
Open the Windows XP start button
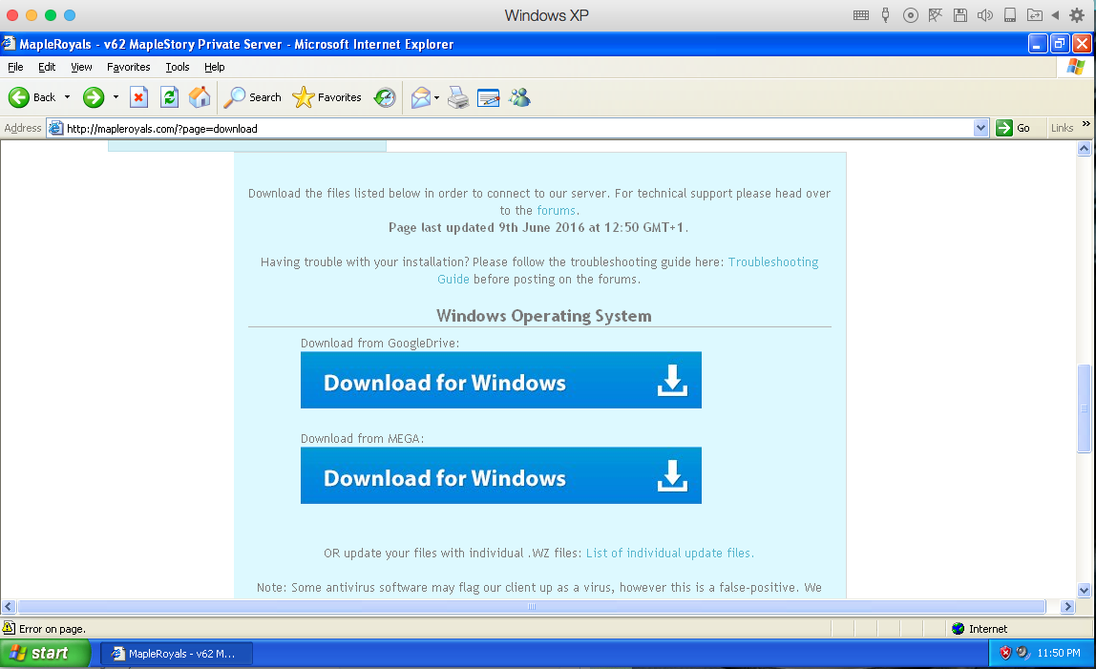point(45,653)
